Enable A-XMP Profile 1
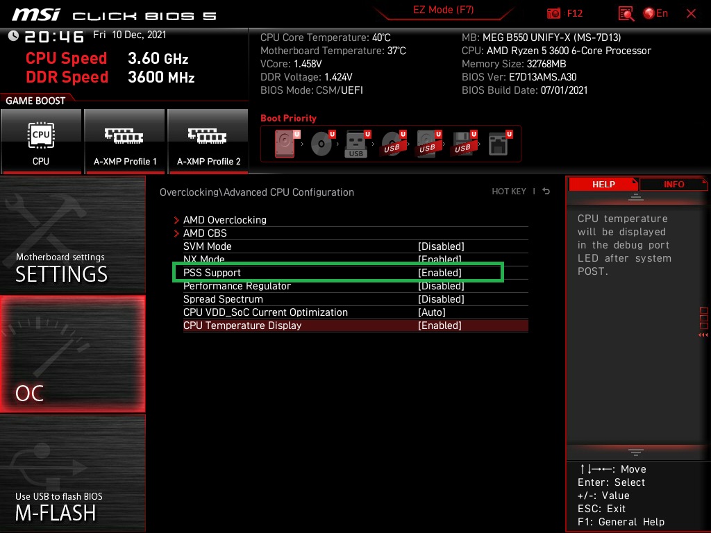 (x=125, y=142)
